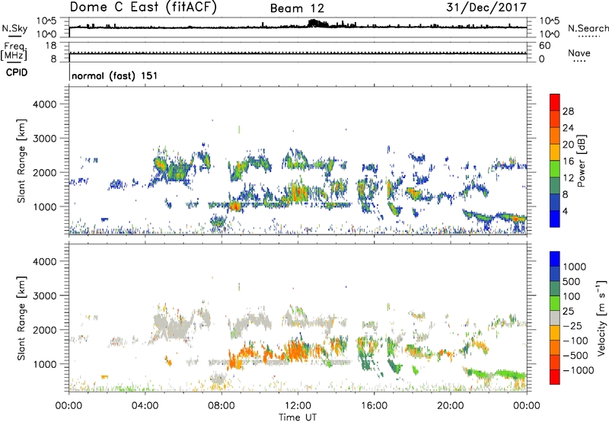This screenshot has height=422, width=609.
Task: Click the 4 dB label on the power colorbar
Action: tap(565, 211)
